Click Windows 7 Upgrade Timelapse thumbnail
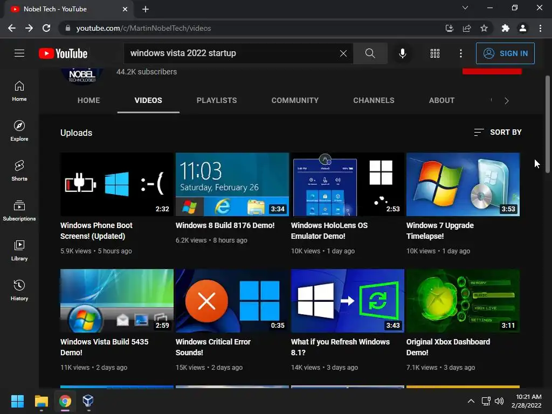The width and height of the screenshot is (552, 414). (x=463, y=184)
